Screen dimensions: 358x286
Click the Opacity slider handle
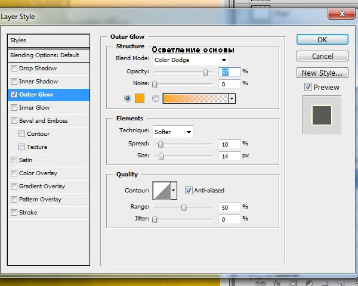point(205,72)
